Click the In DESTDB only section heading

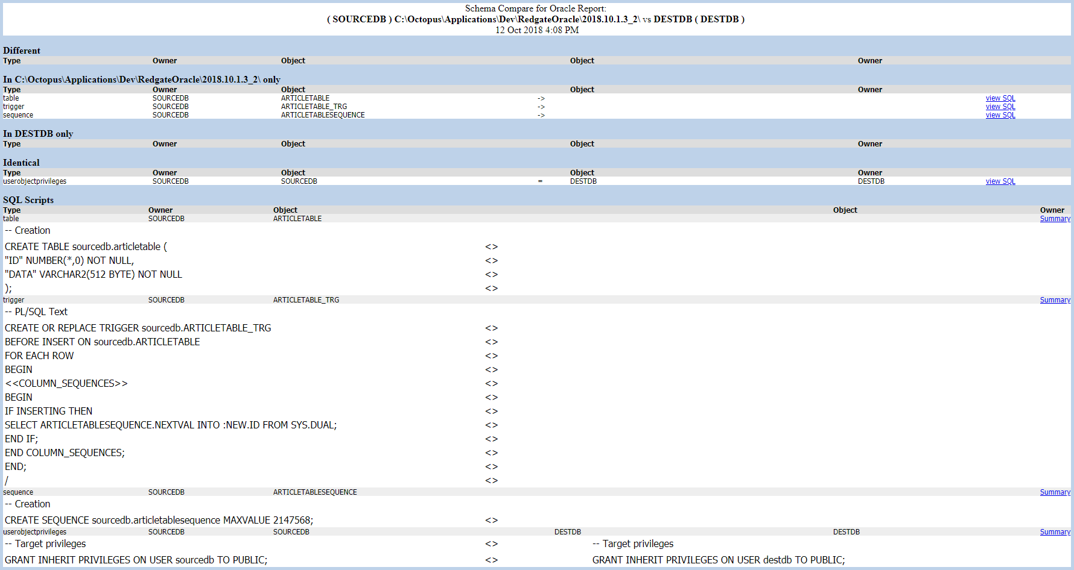point(38,134)
